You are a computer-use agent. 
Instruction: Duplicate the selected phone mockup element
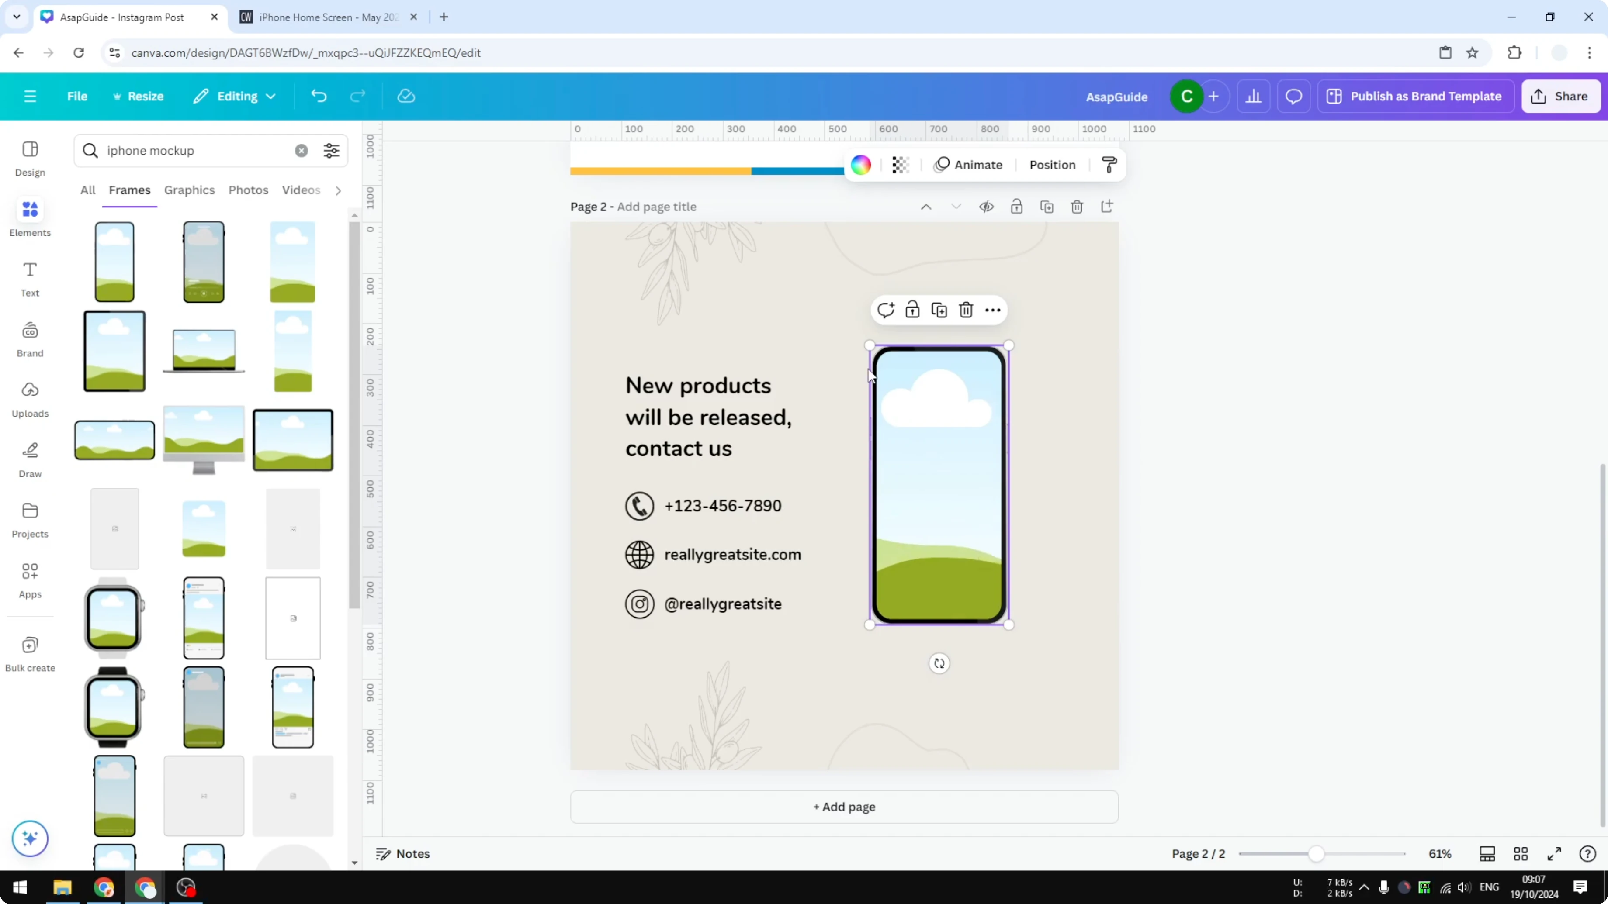[x=939, y=310]
